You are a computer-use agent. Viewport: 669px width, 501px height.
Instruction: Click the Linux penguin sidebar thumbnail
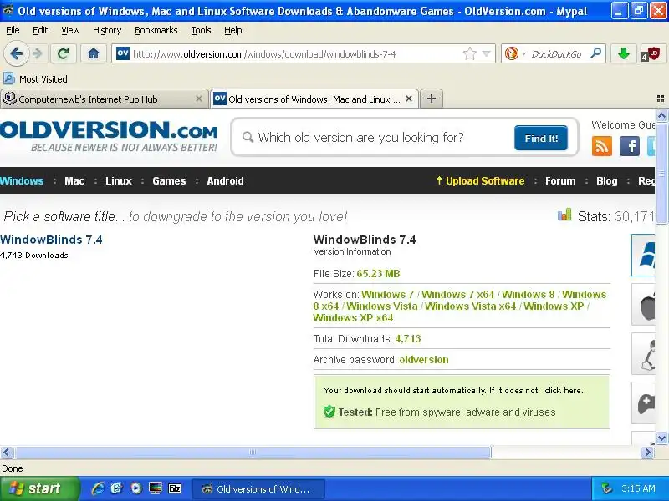(x=643, y=353)
